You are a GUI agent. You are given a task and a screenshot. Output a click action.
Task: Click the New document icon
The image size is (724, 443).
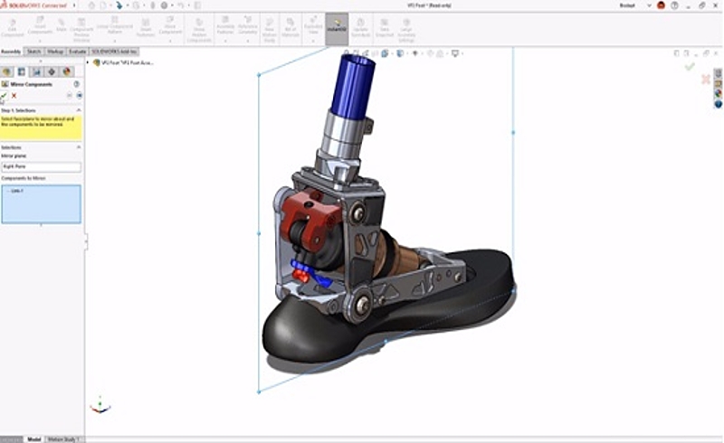point(103,5)
